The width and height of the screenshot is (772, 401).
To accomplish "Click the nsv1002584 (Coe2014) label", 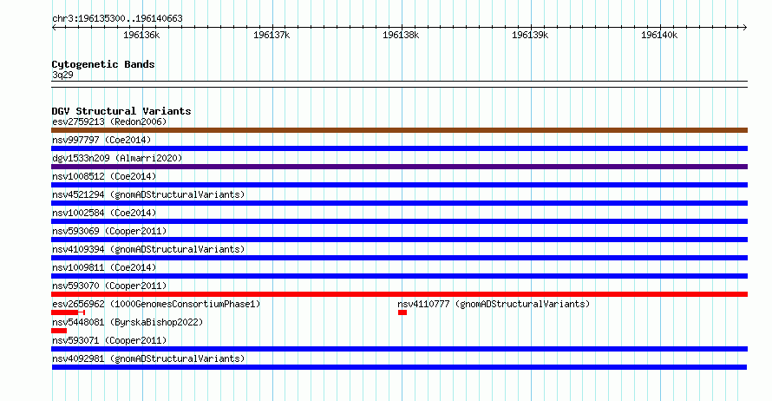I will point(104,213).
